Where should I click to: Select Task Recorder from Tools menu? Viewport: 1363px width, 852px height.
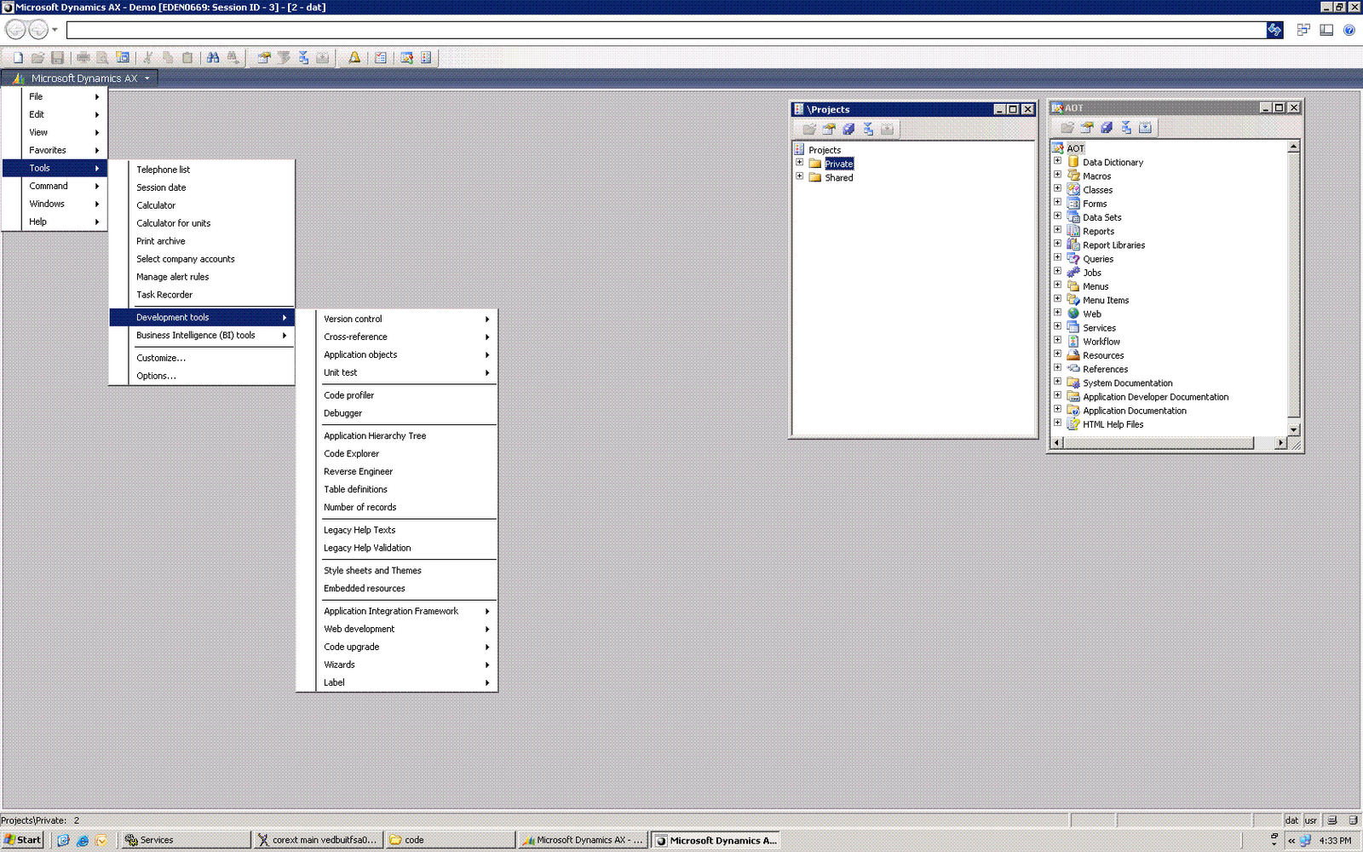pyautogui.click(x=203, y=295)
